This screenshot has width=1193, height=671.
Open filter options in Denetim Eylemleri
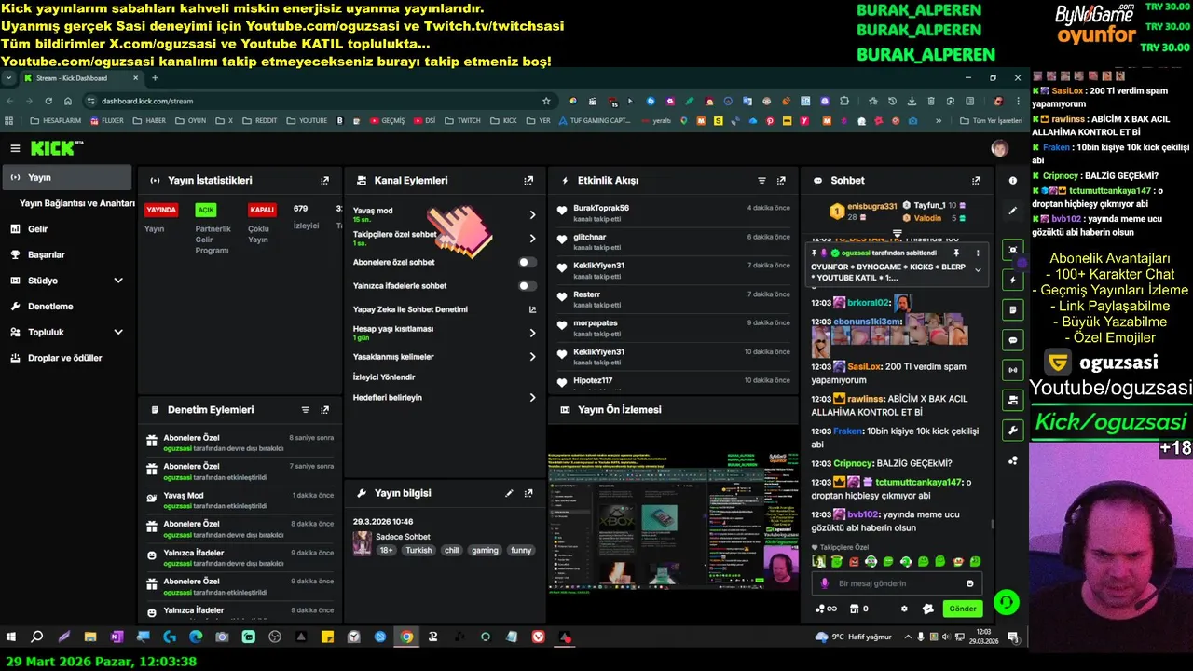tap(305, 410)
